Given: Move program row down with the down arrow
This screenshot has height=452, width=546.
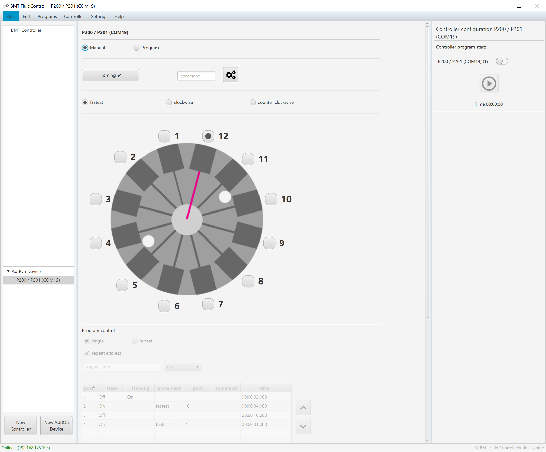Looking at the screenshot, I should 303,427.
